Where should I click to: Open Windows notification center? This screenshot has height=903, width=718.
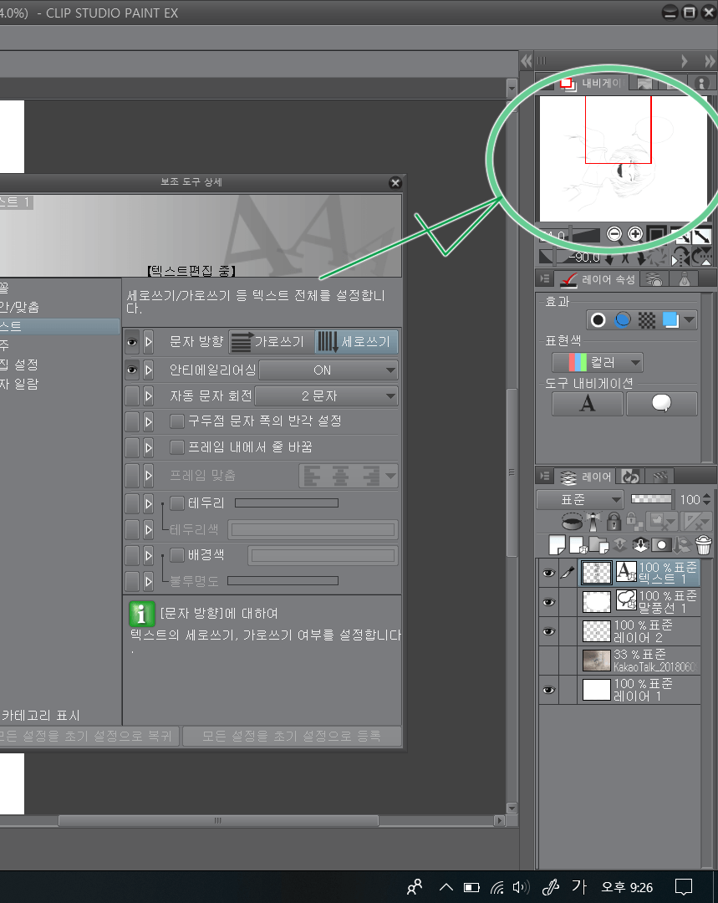point(684,887)
